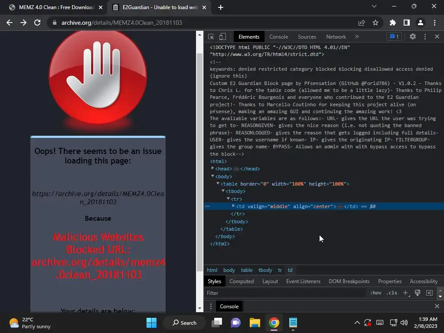Screen dimensions: 444x333
Task: Click the ellipsis inside the head element
Action: tap(236, 169)
